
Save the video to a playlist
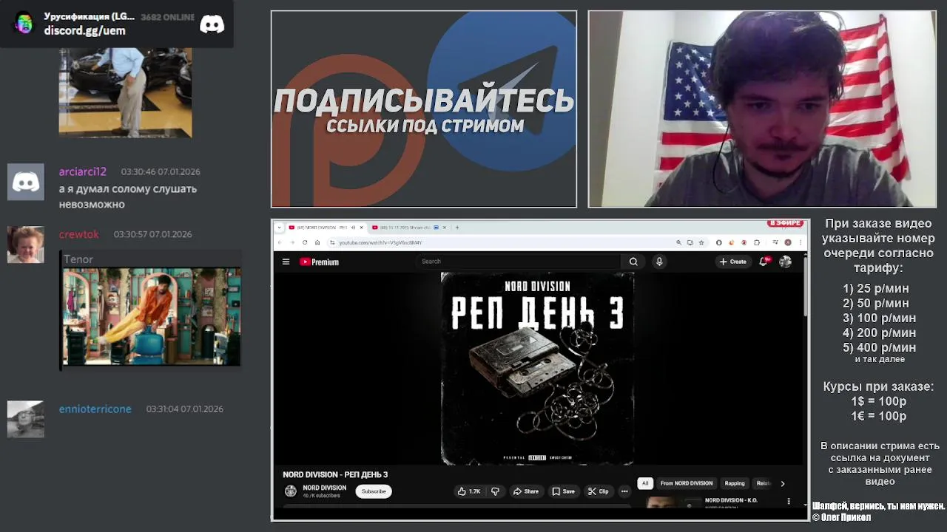pyautogui.click(x=564, y=491)
